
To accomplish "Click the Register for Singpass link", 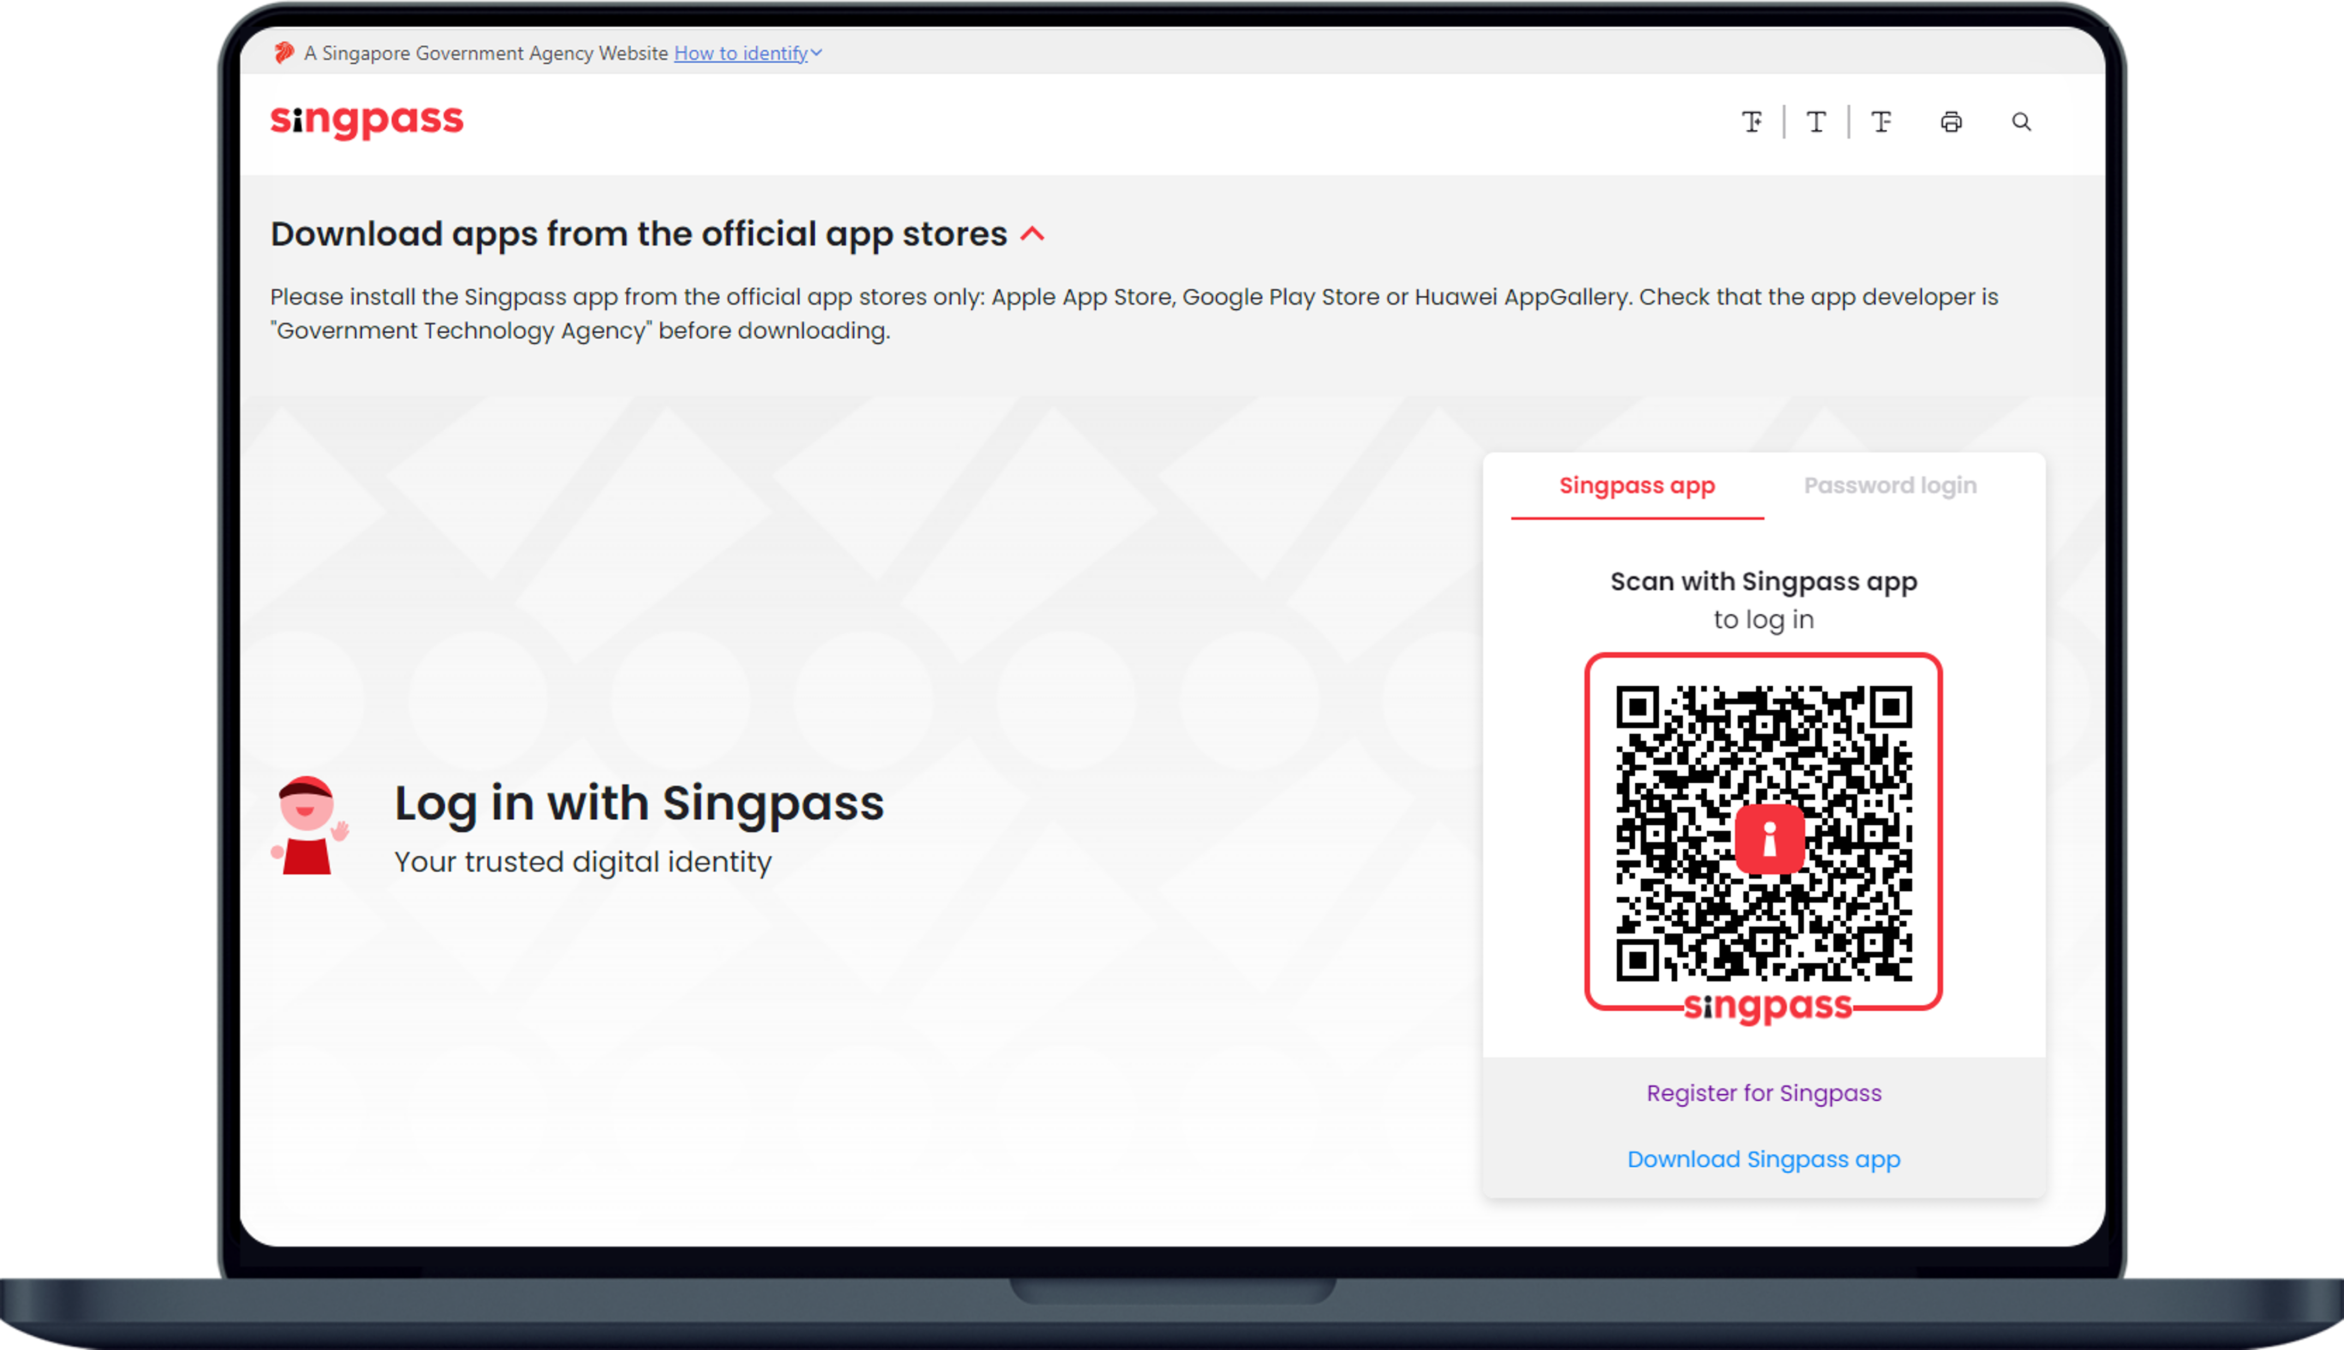I will pyautogui.click(x=1763, y=1093).
